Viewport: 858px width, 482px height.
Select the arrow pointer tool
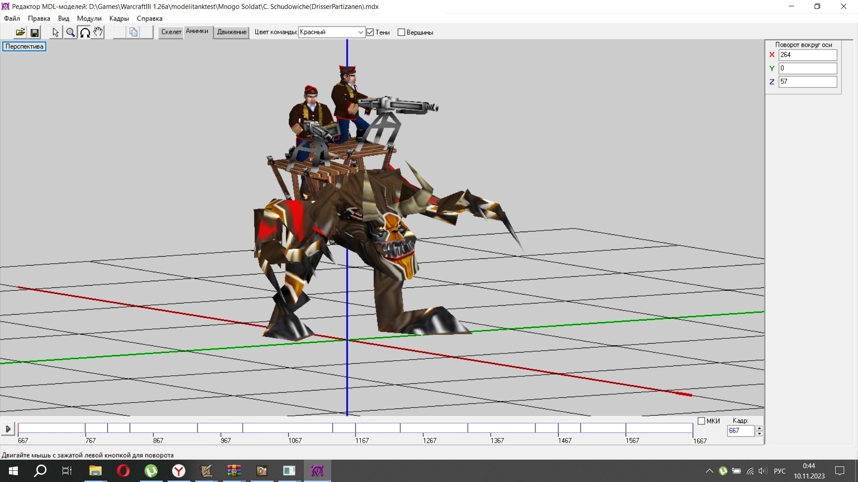55,32
